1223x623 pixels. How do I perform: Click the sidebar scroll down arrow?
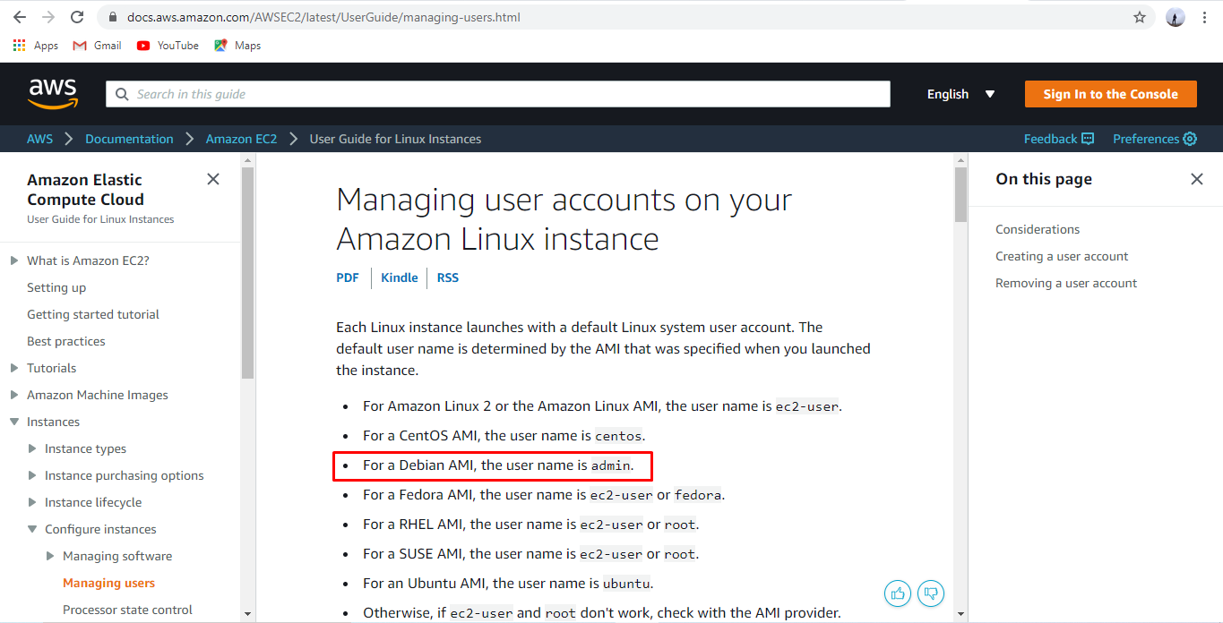coord(248,613)
